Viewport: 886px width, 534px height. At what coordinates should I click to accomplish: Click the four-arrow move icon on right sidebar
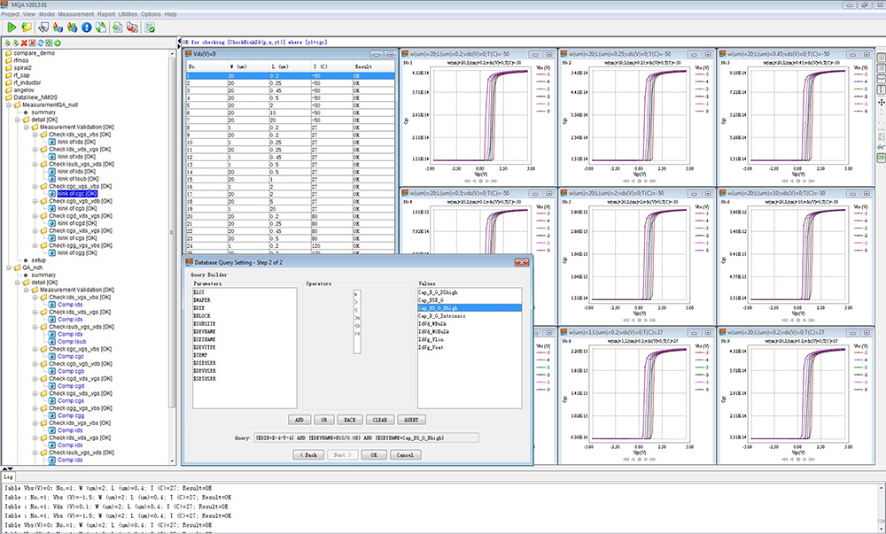tap(880, 103)
